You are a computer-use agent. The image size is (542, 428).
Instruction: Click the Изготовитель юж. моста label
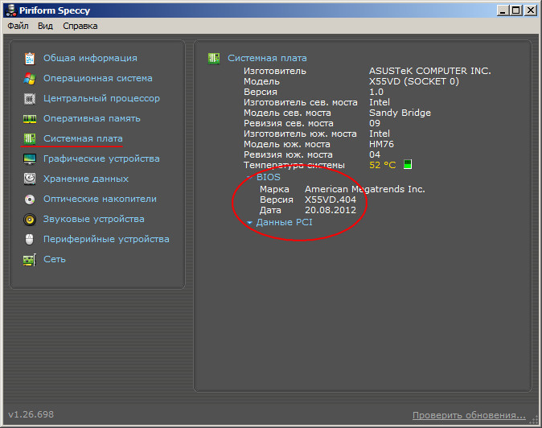(300, 134)
